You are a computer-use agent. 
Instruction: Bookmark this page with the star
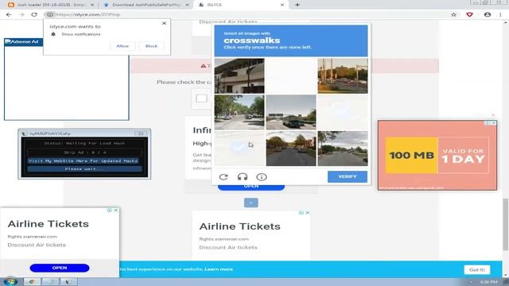(x=454, y=14)
